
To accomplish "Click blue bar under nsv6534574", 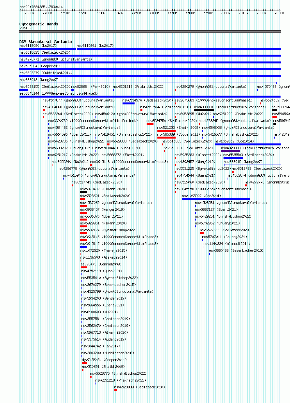I will (128, 103).
